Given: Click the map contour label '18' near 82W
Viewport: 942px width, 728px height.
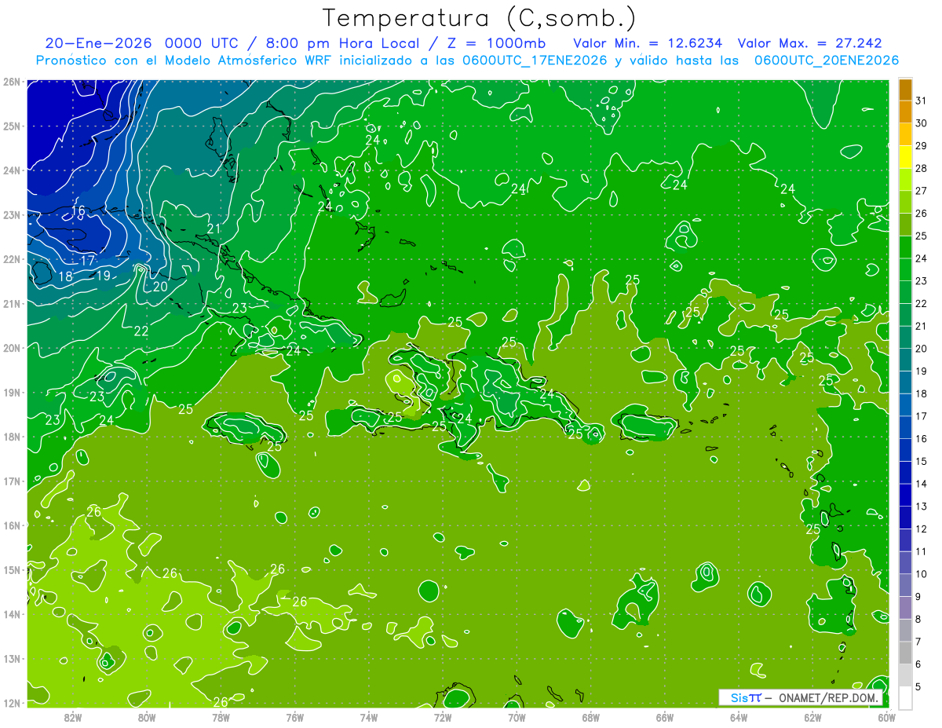Looking at the screenshot, I should (x=65, y=276).
